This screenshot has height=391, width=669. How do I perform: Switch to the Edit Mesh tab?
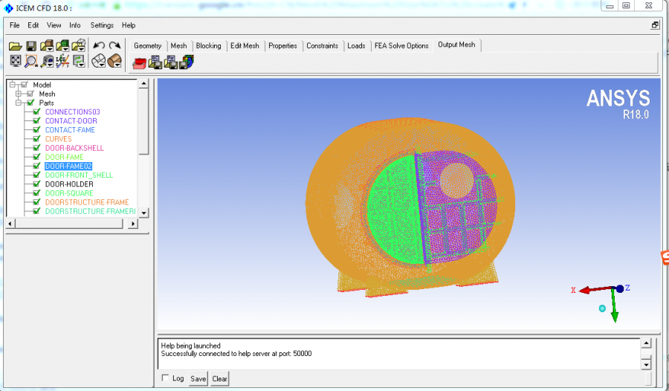point(245,45)
